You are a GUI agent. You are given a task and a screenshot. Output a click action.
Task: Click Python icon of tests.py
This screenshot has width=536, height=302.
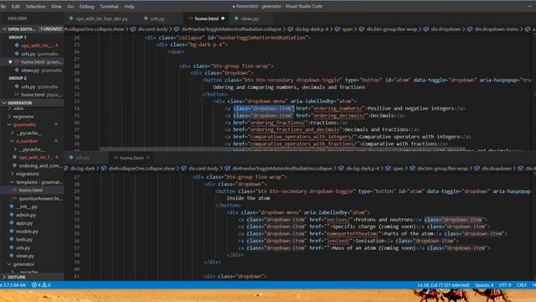coord(12,239)
